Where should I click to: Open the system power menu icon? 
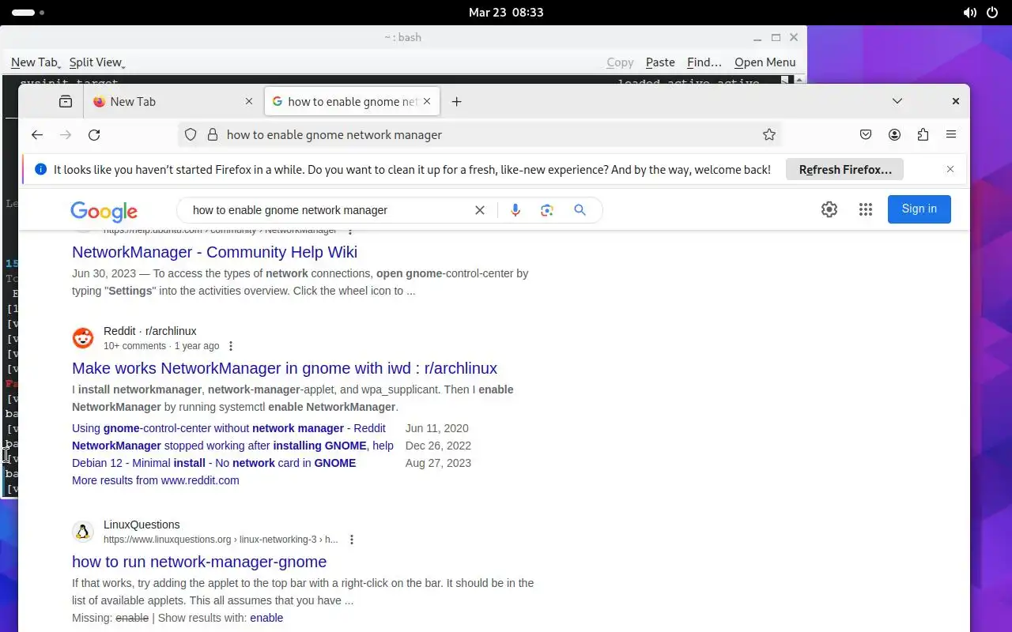[994, 13]
